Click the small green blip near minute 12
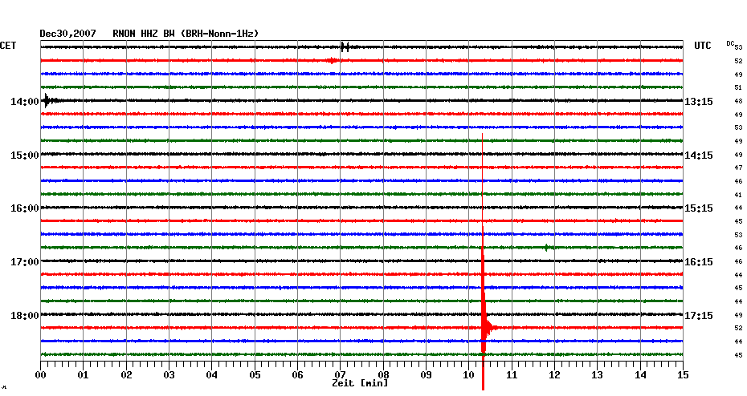 point(547,247)
